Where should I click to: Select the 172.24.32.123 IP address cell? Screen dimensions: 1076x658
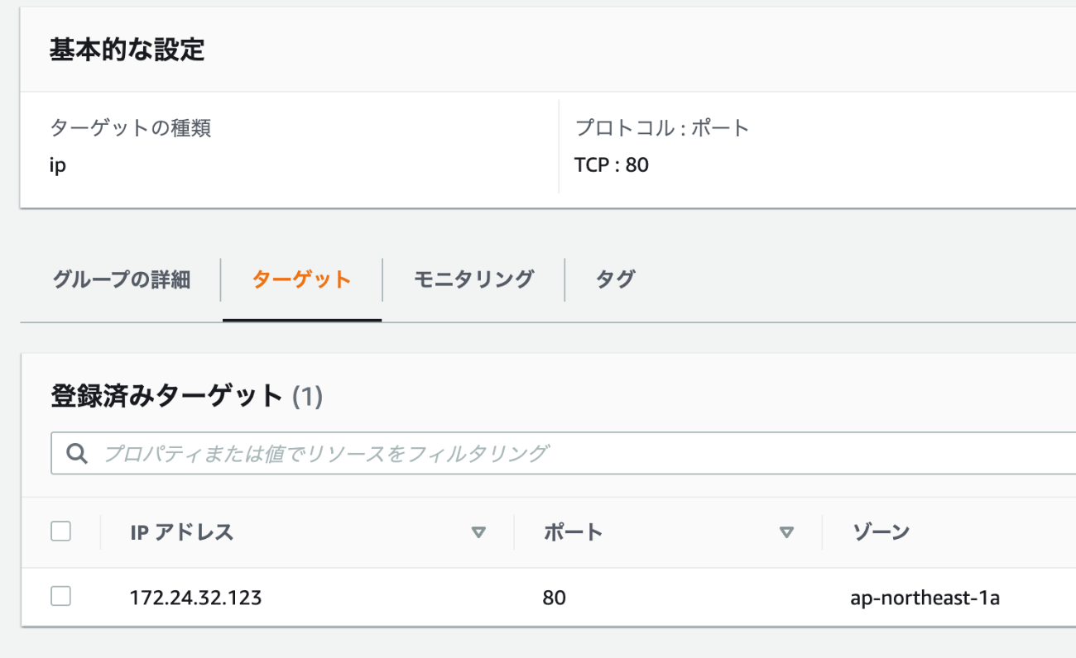(195, 597)
